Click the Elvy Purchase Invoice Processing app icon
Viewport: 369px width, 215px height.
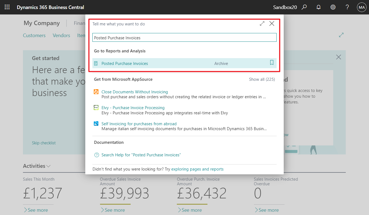click(x=96, y=107)
